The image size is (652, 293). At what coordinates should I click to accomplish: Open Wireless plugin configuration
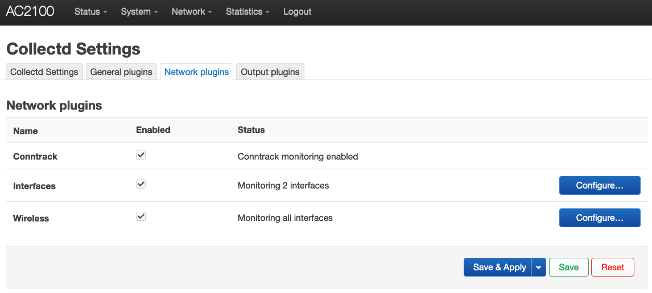(x=600, y=217)
